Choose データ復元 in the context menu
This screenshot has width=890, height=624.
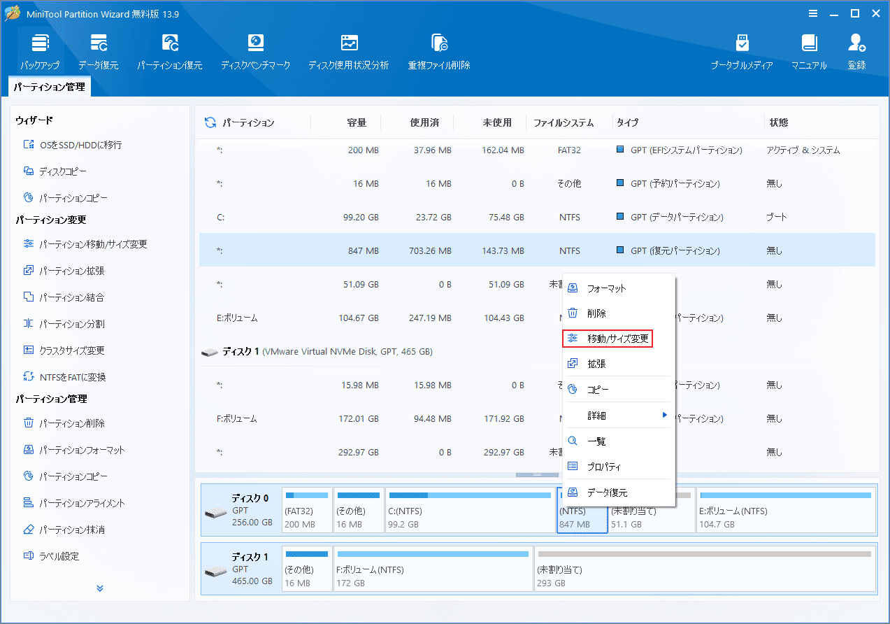[x=618, y=492]
